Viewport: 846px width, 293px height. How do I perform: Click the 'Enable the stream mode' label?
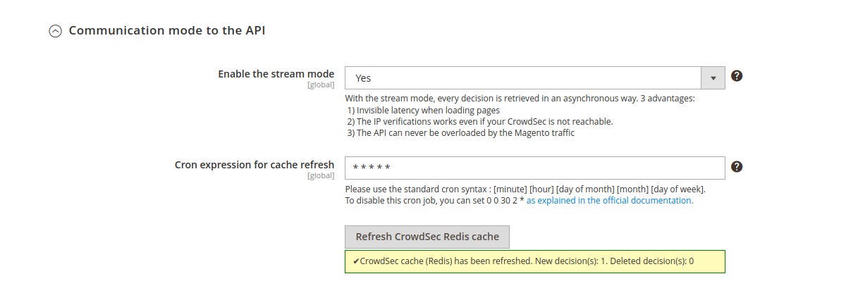click(x=276, y=74)
